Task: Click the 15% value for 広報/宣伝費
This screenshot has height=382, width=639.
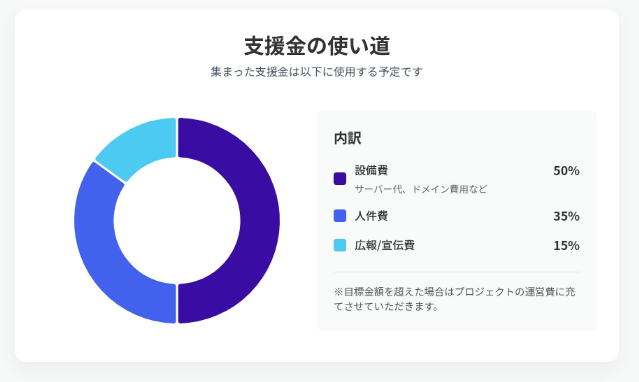Action: coord(566,246)
